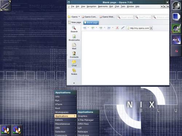Open the Tools menu
182x136 pixels.
tap(123, 7)
